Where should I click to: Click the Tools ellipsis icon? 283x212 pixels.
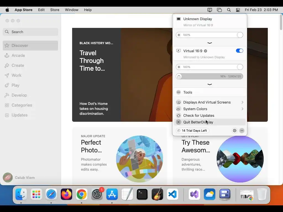[179, 92]
